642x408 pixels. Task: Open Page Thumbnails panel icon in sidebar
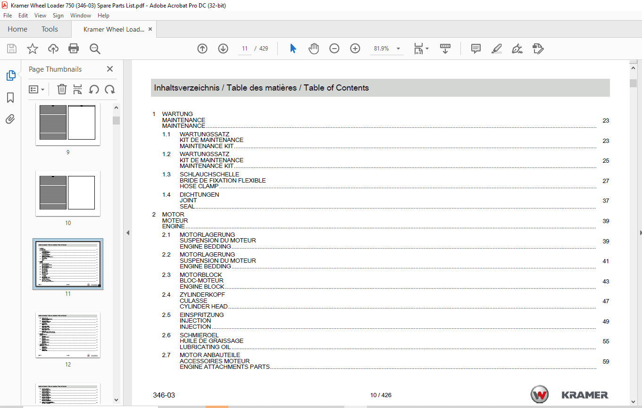pyautogui.click(x=10, y=75)
